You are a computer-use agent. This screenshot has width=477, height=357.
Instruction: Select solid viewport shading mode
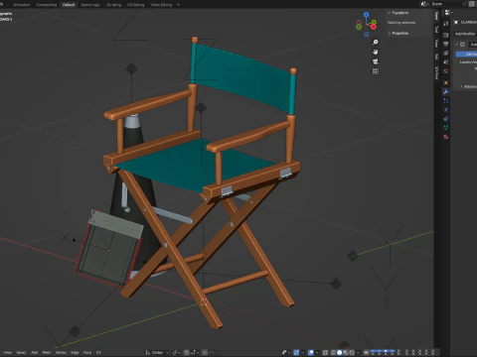click(x=339, y=352)
